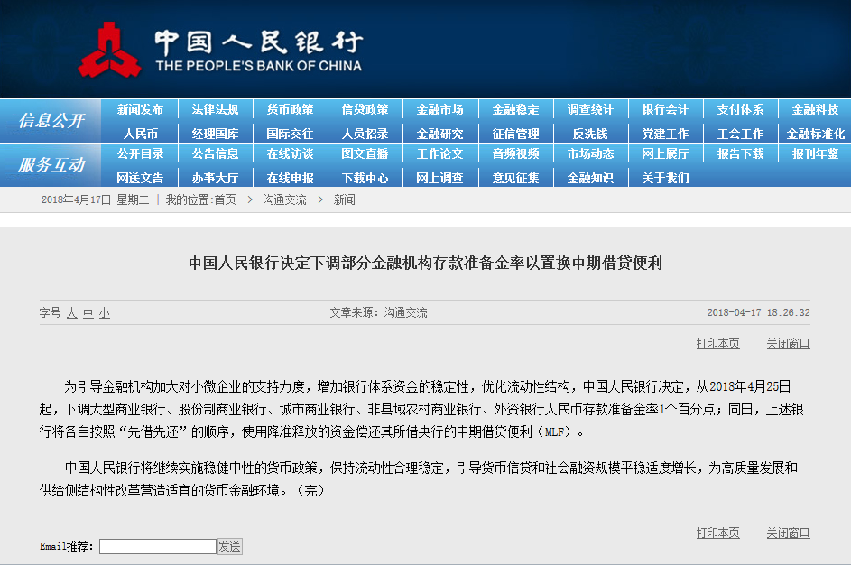This screenshot has width=851, height=566.
Task: Select 金融研究 navigation item
Action: point(439,134)
